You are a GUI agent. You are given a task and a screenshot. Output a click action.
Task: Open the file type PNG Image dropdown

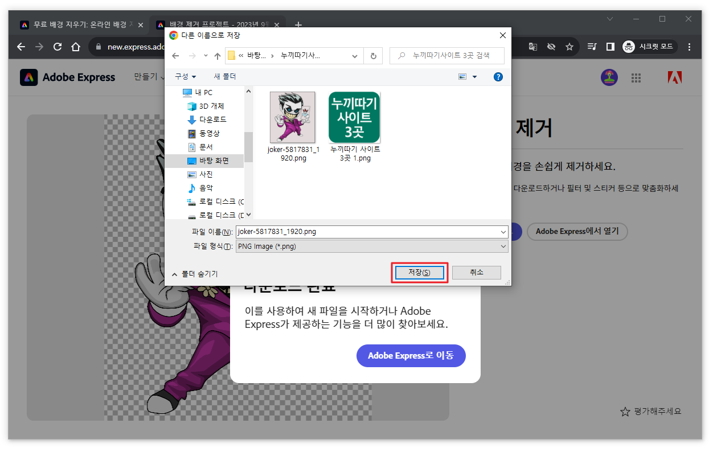[x=371, y=246]
